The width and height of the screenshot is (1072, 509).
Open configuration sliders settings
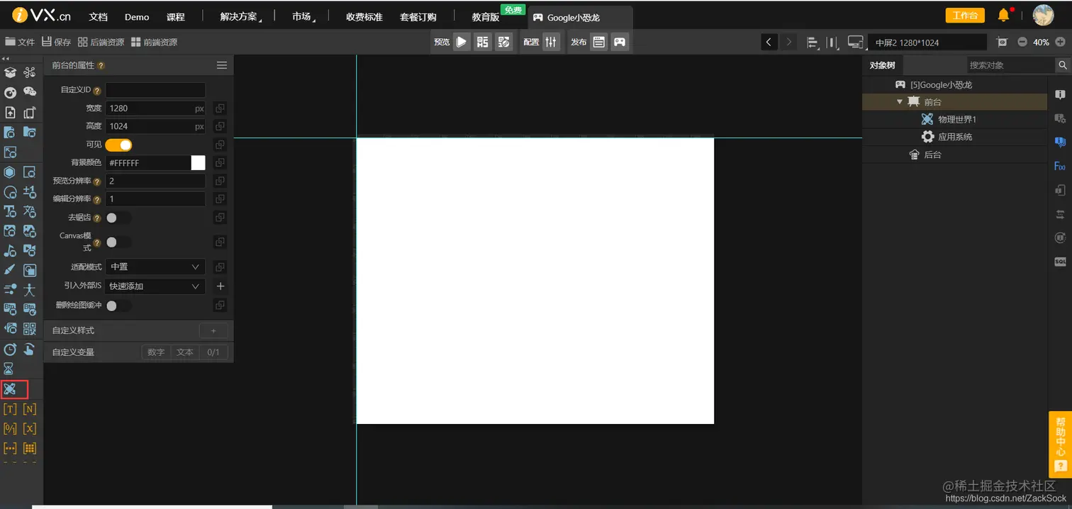pos(551,42)
